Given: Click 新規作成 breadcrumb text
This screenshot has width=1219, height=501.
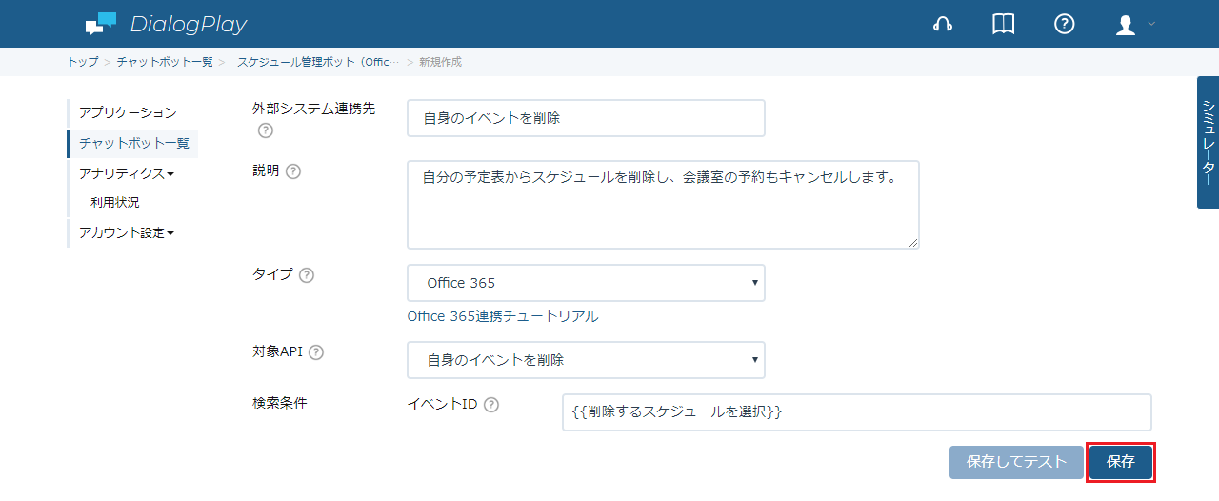Looking at the screenshot, I should click(x=440, y=62).
